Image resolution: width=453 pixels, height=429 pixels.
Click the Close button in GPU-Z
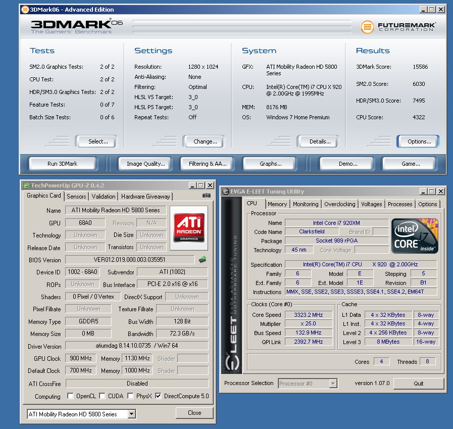coord(194,413)
